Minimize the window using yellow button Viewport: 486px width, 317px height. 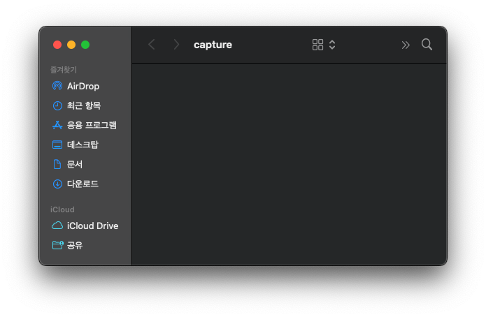pyautogui.click(x=71, y=45)
